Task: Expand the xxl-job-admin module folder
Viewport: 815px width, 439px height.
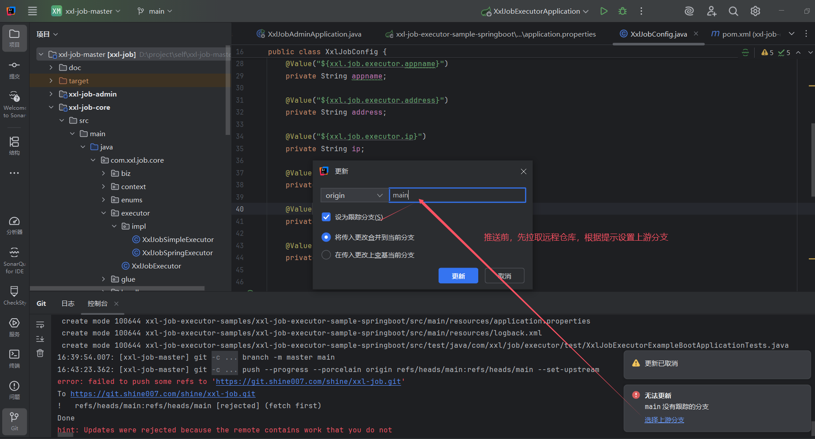Action: 51,94
